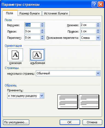Click the Левое margin input field
The image size is (105, 128).
32,31
